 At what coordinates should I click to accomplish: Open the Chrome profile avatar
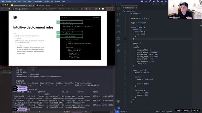(103, 9)
